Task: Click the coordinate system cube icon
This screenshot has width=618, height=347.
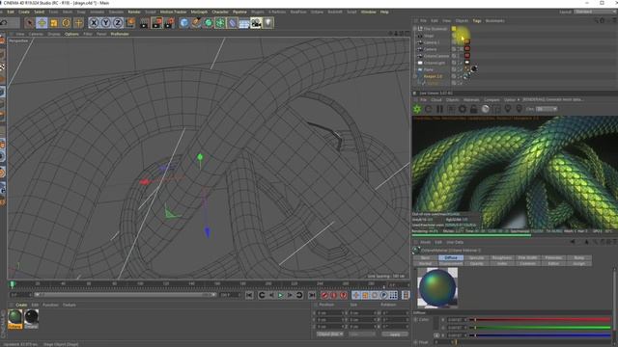Action: (x=129, y=23)
